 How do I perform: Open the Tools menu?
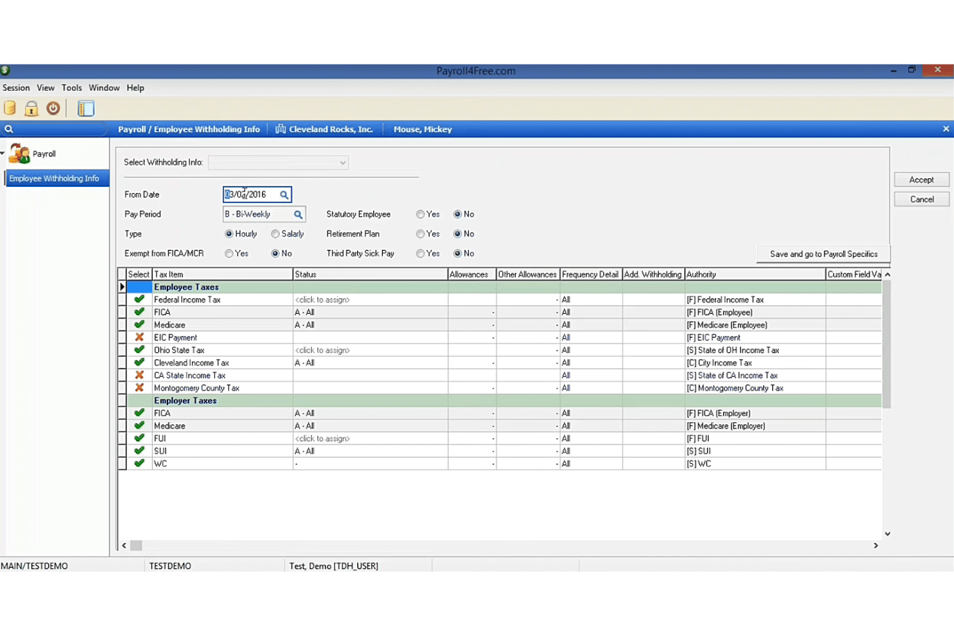72,88
